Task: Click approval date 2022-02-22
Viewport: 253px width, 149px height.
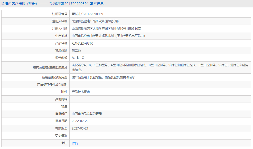Action: 80,121
